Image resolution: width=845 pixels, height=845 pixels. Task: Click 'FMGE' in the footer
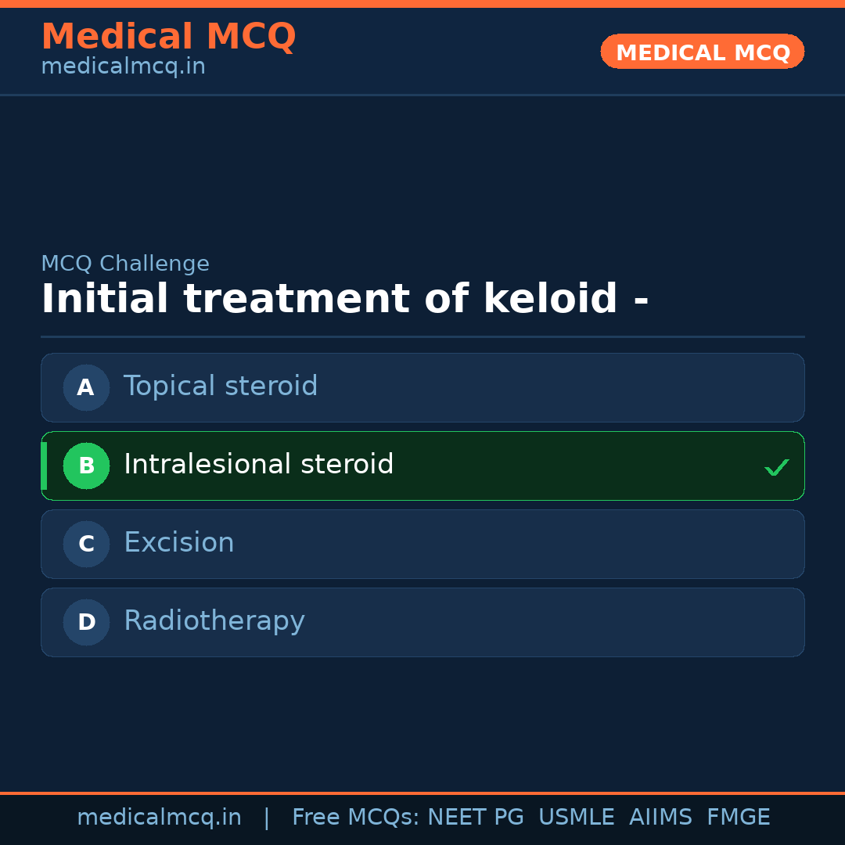pos(738,818)
